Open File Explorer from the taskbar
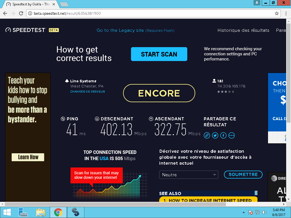This screenshot has height=218, width=291. (41, 212)
